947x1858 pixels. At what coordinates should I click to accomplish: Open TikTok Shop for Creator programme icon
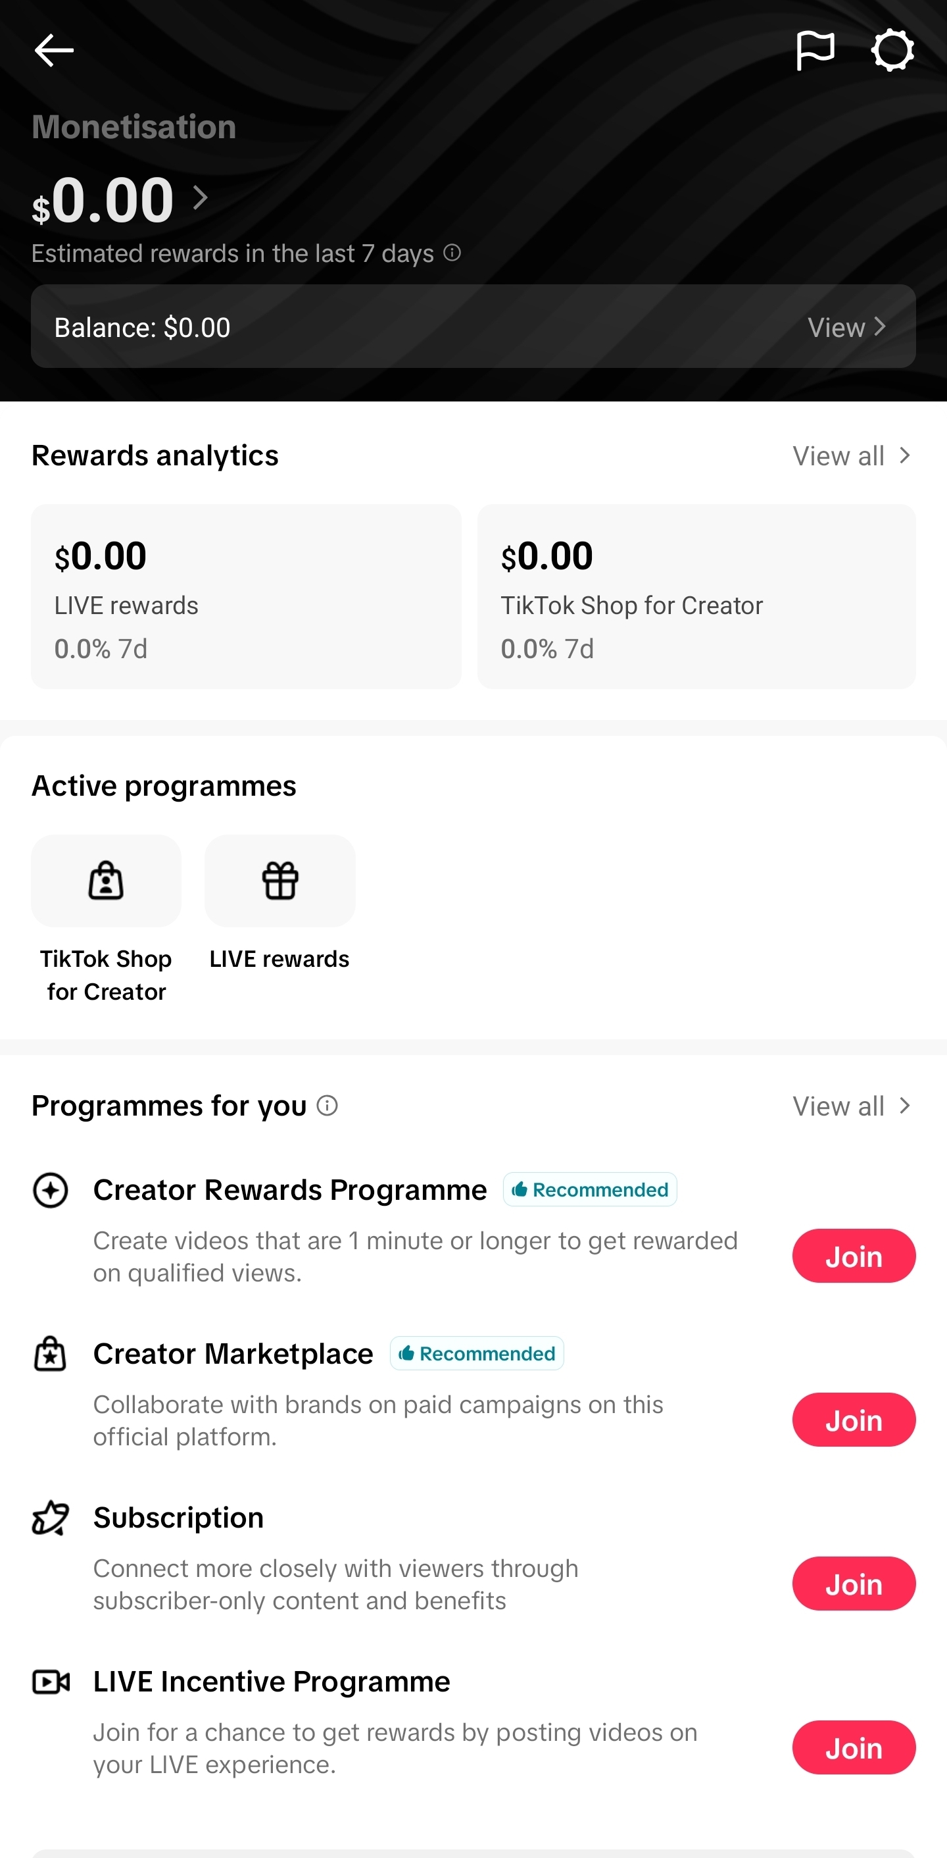coord(106,881)
